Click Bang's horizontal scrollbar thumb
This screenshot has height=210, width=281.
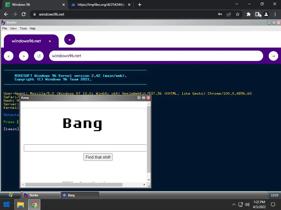(74, 185)
